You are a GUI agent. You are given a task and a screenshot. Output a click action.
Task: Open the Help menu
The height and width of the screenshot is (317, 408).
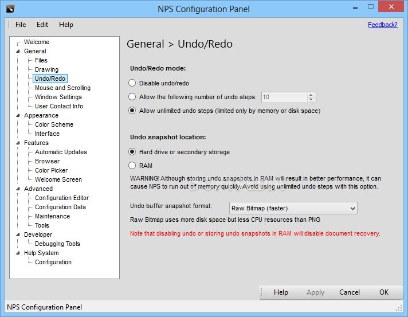[x=66, y=25]
